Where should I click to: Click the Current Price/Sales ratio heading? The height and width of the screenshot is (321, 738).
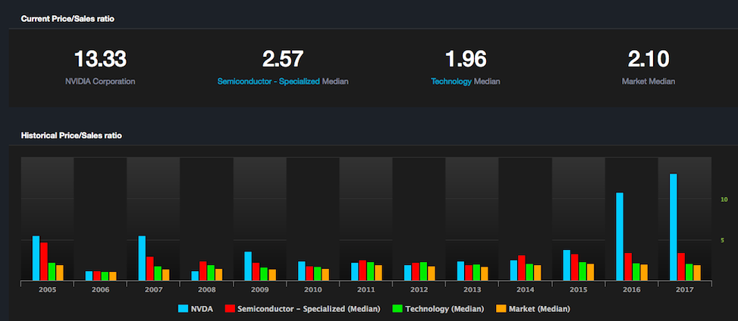click(x=68, y=19)
